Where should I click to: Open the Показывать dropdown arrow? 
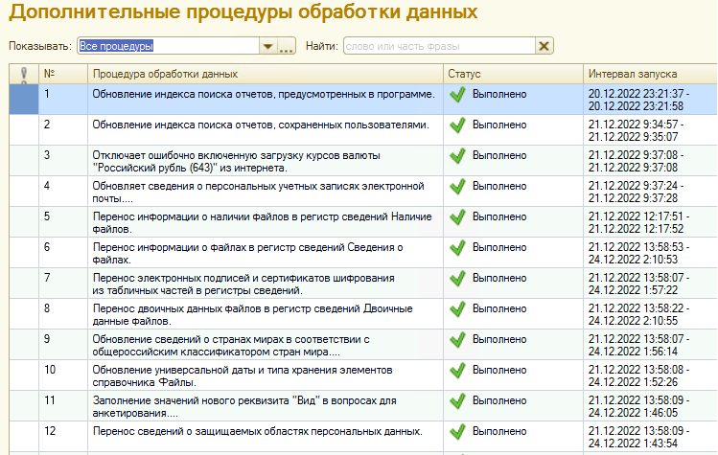[x=267, y=46]
